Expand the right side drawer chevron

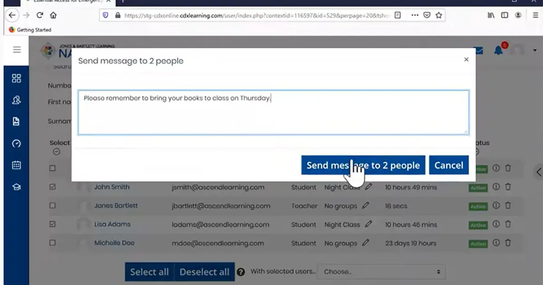click(x=538, y=172)
